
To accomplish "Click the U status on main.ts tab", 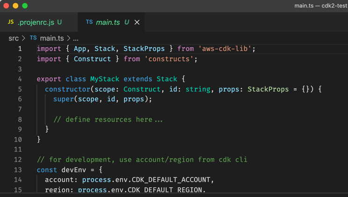I will pos(127,22).
